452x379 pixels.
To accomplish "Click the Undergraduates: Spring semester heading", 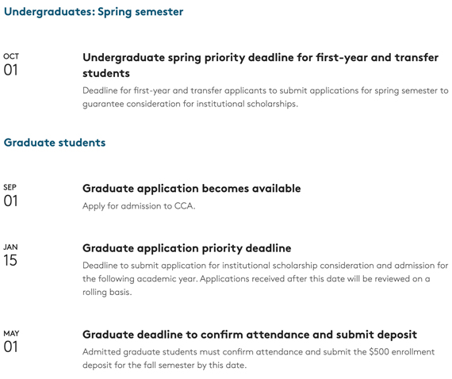I will (94, 12).
